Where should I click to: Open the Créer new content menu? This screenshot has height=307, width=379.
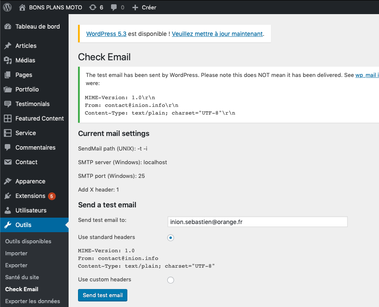tap(144, 7)
